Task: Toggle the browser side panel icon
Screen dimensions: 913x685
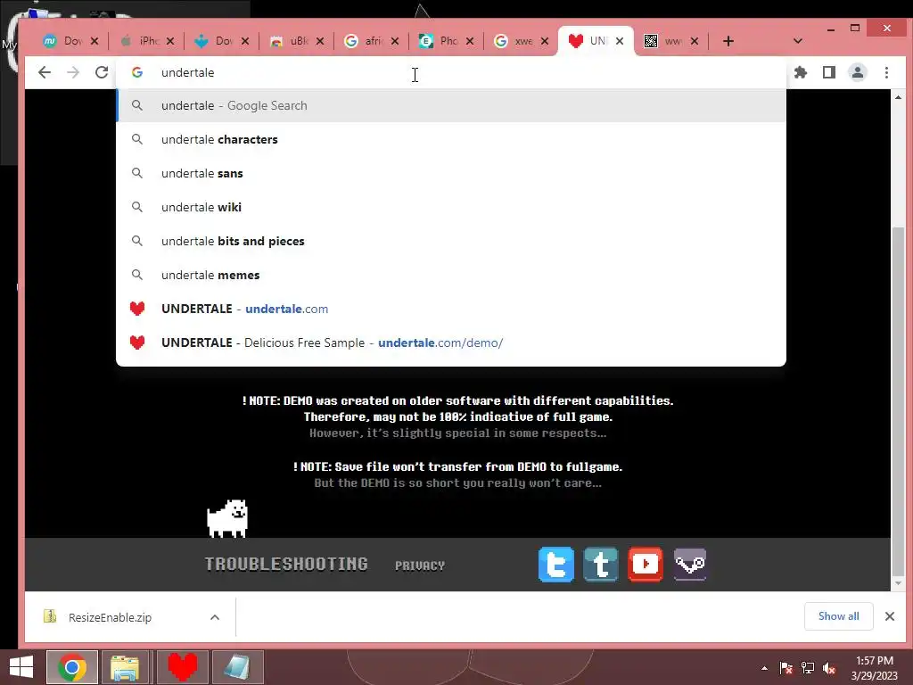Action: 828,72
